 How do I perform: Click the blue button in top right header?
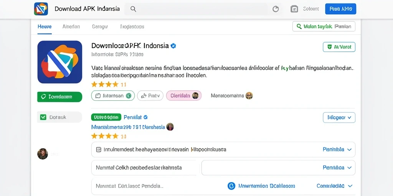pos(341,9)
